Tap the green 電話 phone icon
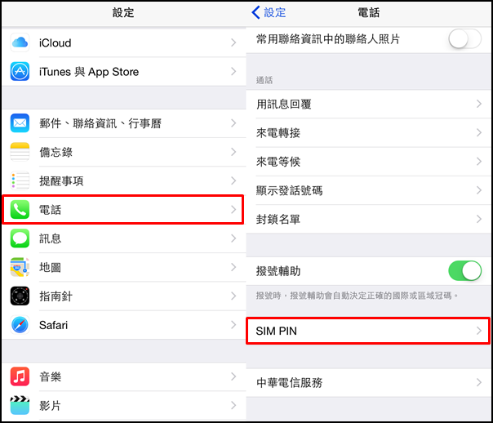493x423 pixels. coord(20,209)
